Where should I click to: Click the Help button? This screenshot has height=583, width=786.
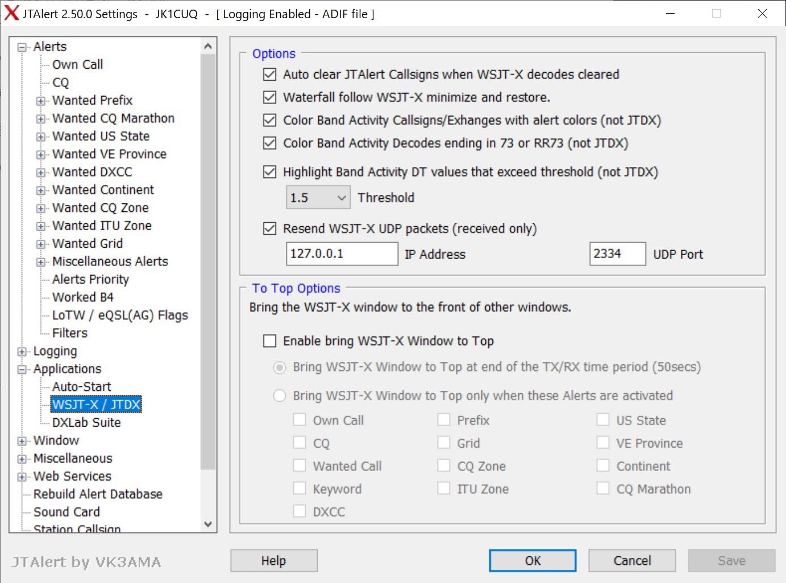pyautogui.click(x=274, y=561)
